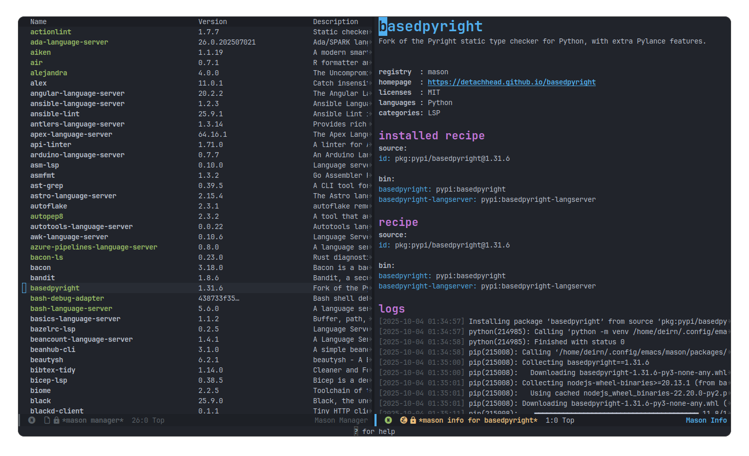Select the beancount-language-server package row

(197, 339)
